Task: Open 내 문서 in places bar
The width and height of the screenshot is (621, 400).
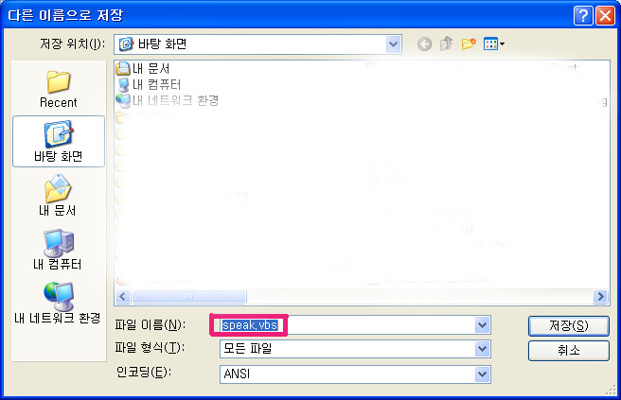Action: point(58,196)
